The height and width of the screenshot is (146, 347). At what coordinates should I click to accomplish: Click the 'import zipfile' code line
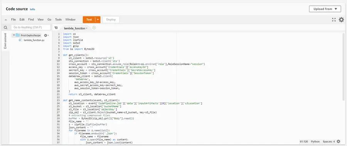[73, 40]
